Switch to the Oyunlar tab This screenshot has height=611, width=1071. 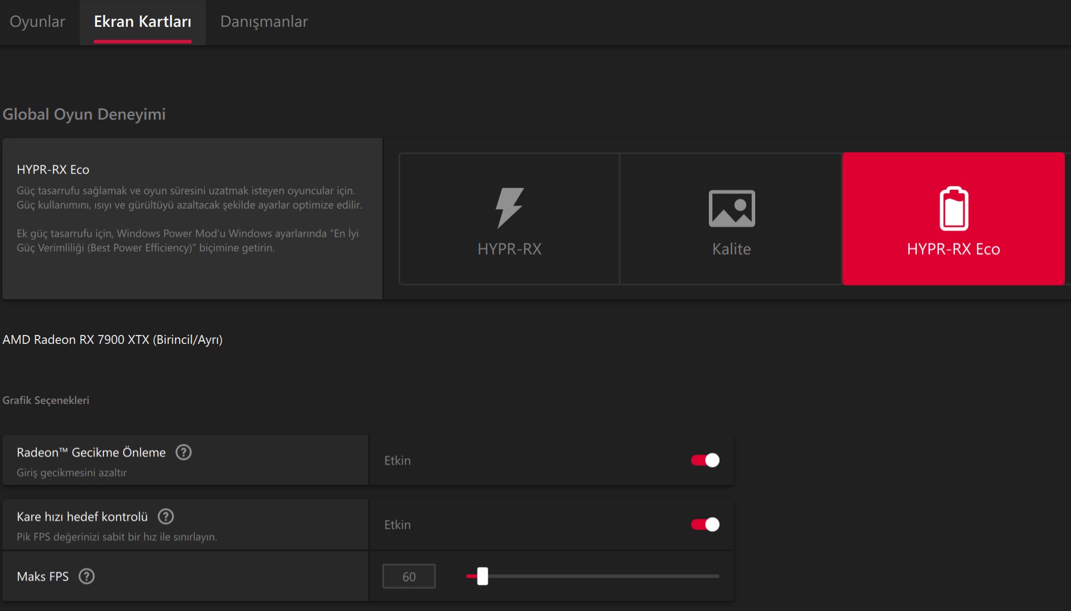pos(37,21)
